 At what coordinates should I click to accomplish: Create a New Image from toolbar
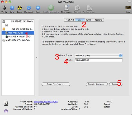67,8
